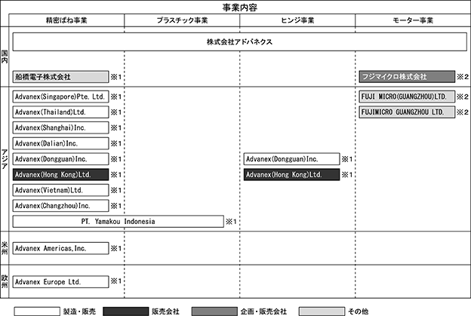Click FUJIMICRO GUANGZHOU LTD. box
The image size is (471, 316).
pyautogui.click(x=407, y=112)
